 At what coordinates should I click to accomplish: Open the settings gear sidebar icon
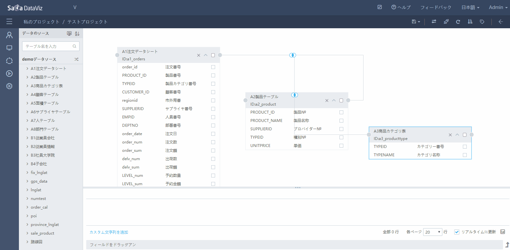tap(9, 86)
